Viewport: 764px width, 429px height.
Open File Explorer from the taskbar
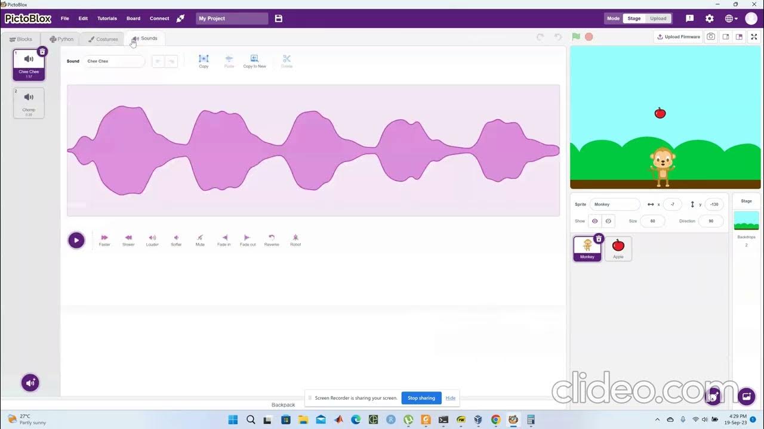(x=303, y=419)
